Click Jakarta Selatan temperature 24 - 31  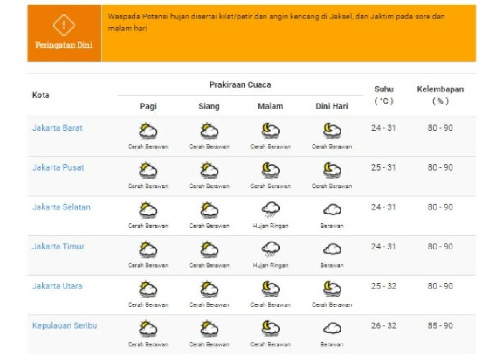click(383, 207)
